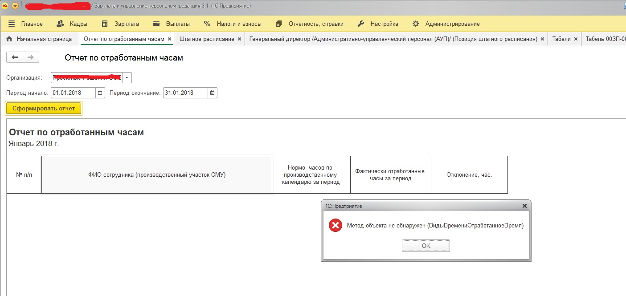The height and width of the screenshot is (296, 626).
Task: Close the 1С:Предприятие error dialog
Action: pos(524,206)
